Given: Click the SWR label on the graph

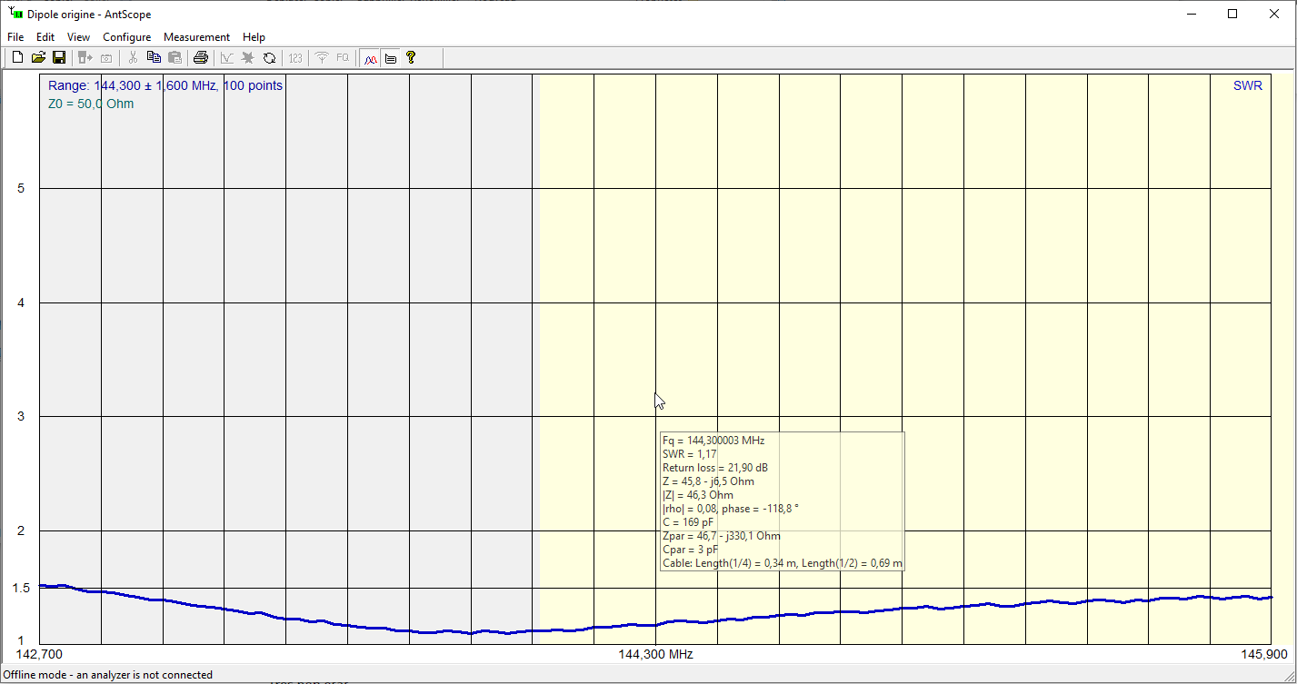Looking at the screenshot, I should pos(1248,86).
